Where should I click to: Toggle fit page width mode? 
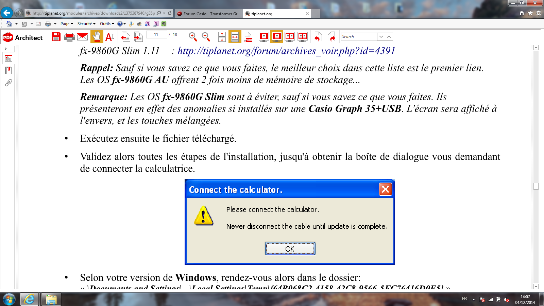235,37
